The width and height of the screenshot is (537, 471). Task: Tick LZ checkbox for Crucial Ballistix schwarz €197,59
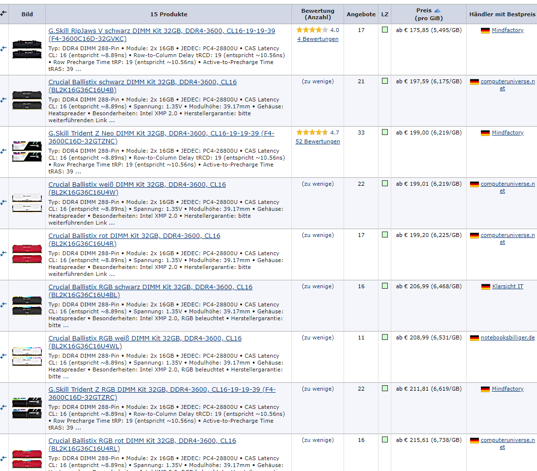[x=385, y=81]
